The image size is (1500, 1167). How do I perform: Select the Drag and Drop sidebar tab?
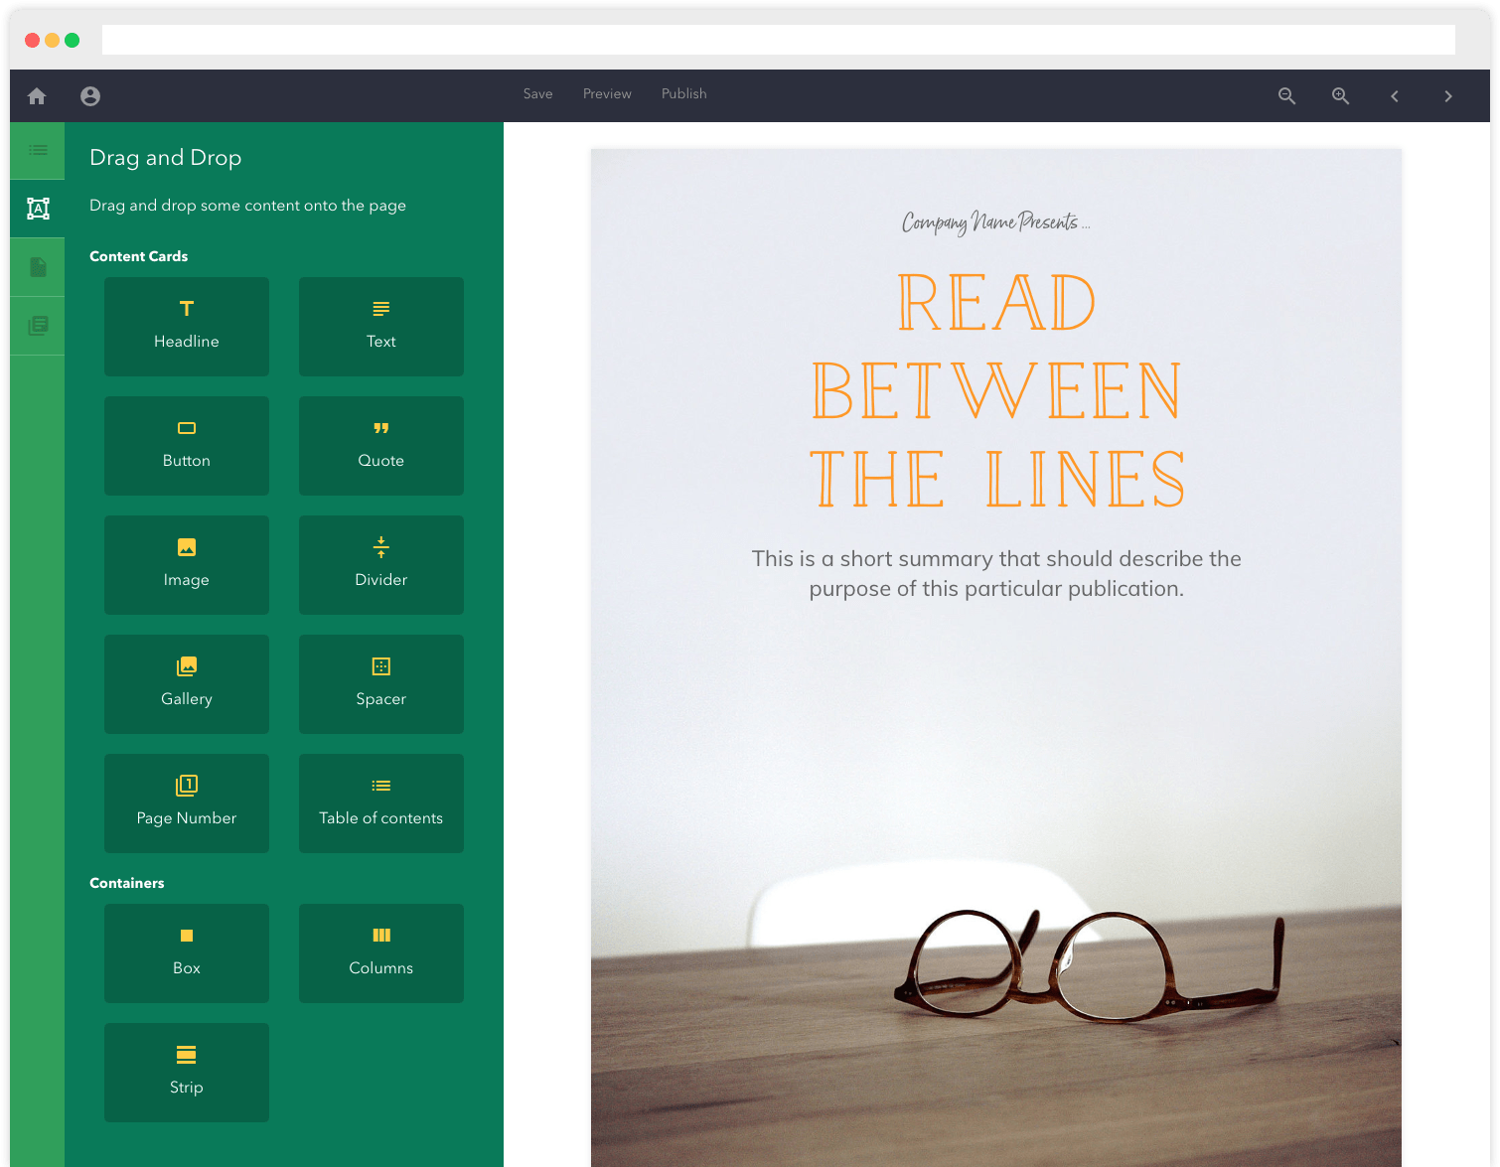pos(38,209)
